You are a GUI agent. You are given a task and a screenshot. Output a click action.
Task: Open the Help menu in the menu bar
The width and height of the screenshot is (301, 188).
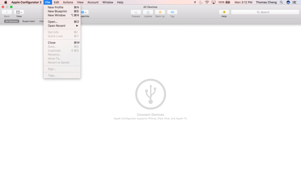coord(120,3)
